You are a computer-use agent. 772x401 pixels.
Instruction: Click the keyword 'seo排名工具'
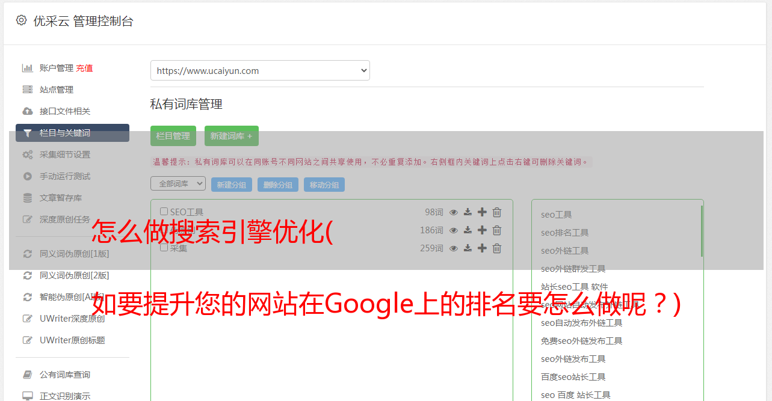tap(565, 233)
